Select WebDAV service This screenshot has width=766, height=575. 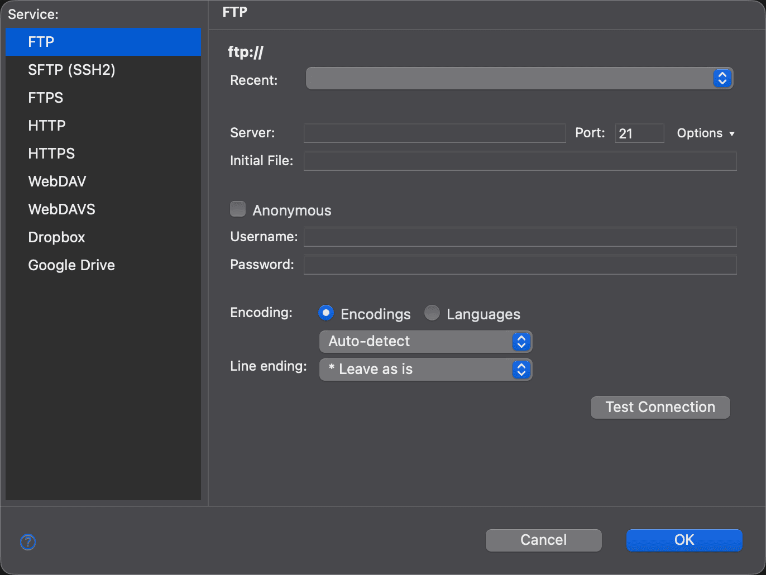click(103, 181)
